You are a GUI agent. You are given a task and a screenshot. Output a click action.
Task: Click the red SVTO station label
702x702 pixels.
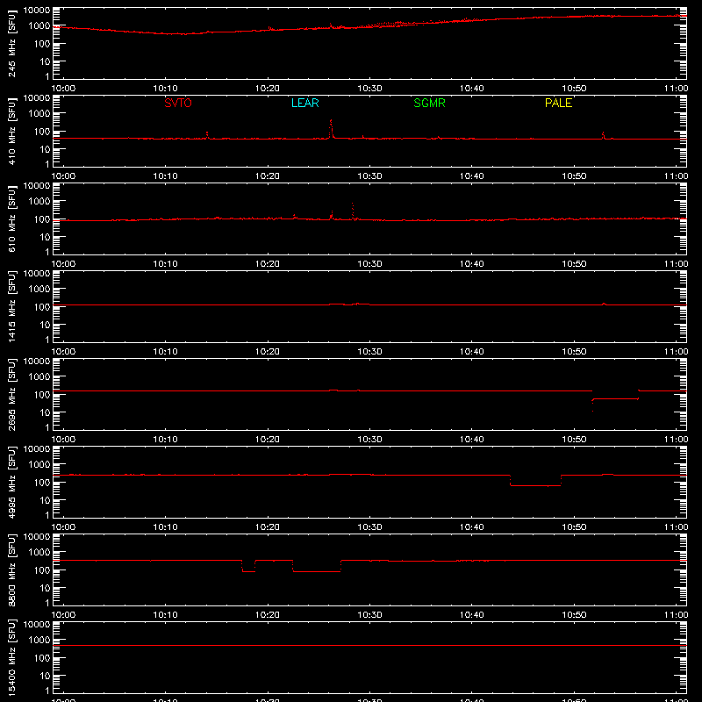pos(178,103)
